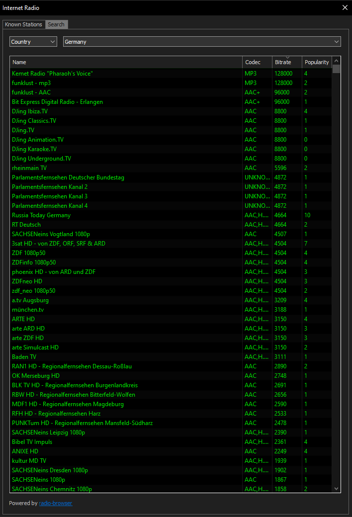Click the vertical scrollbar thumb
Screen dimensions: 352x517
336,69
